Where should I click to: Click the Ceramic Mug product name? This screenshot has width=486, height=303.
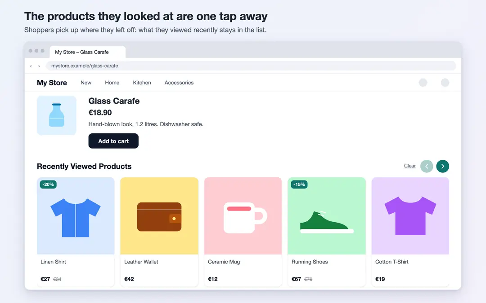pyautogui.click(x=224, y=262)
